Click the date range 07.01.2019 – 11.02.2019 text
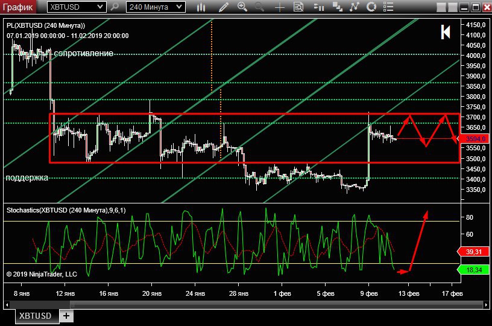Viewport: 492px width, 326px height. tap(68, 36)
